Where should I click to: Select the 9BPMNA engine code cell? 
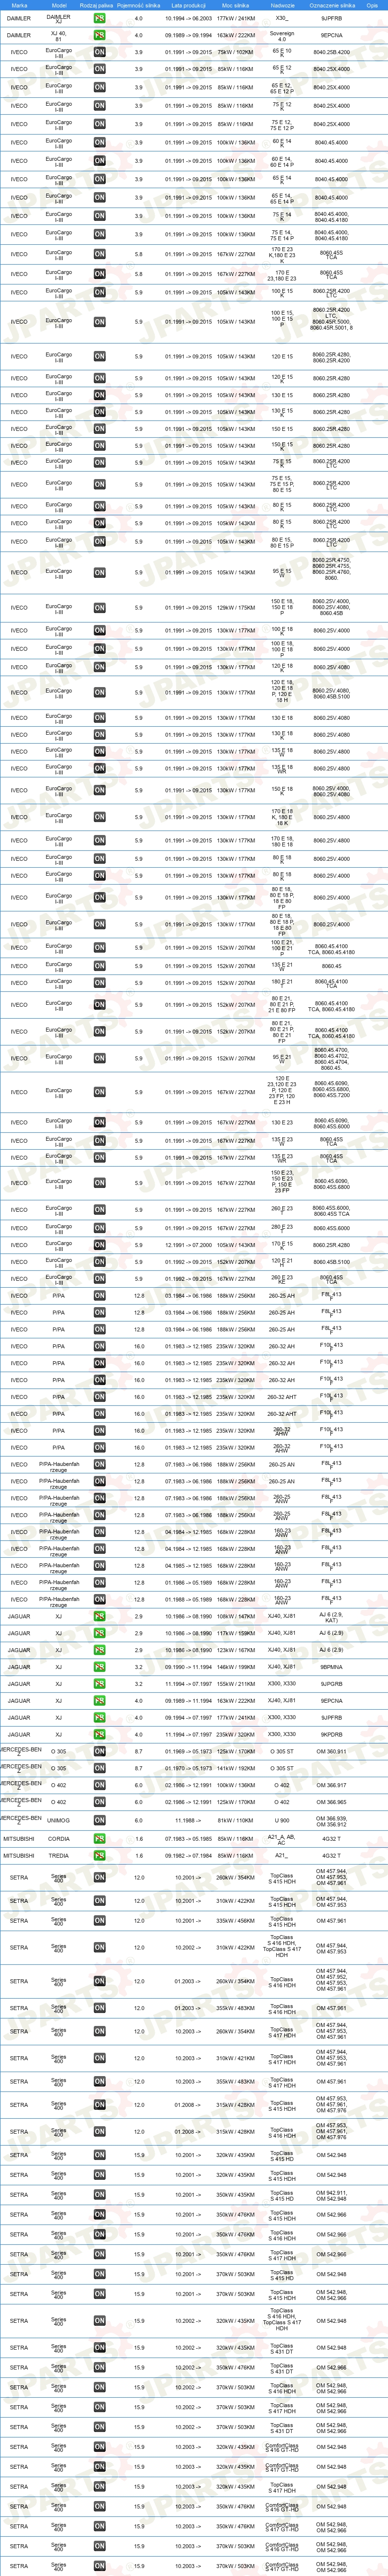pos(332,1667)
